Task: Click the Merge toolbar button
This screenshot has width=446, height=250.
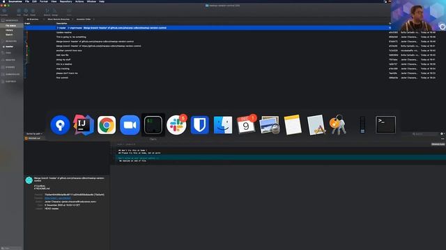Action: click(55, 12)
